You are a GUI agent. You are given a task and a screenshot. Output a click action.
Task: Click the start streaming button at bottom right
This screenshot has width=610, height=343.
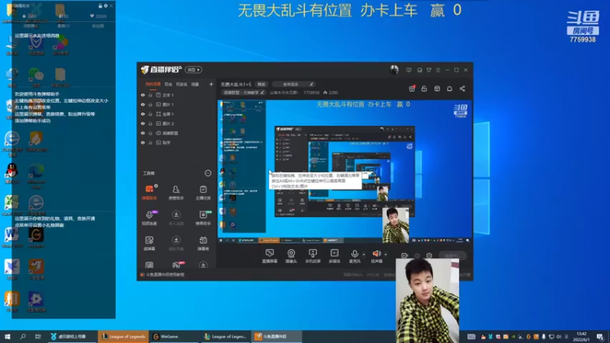(451, 255)
